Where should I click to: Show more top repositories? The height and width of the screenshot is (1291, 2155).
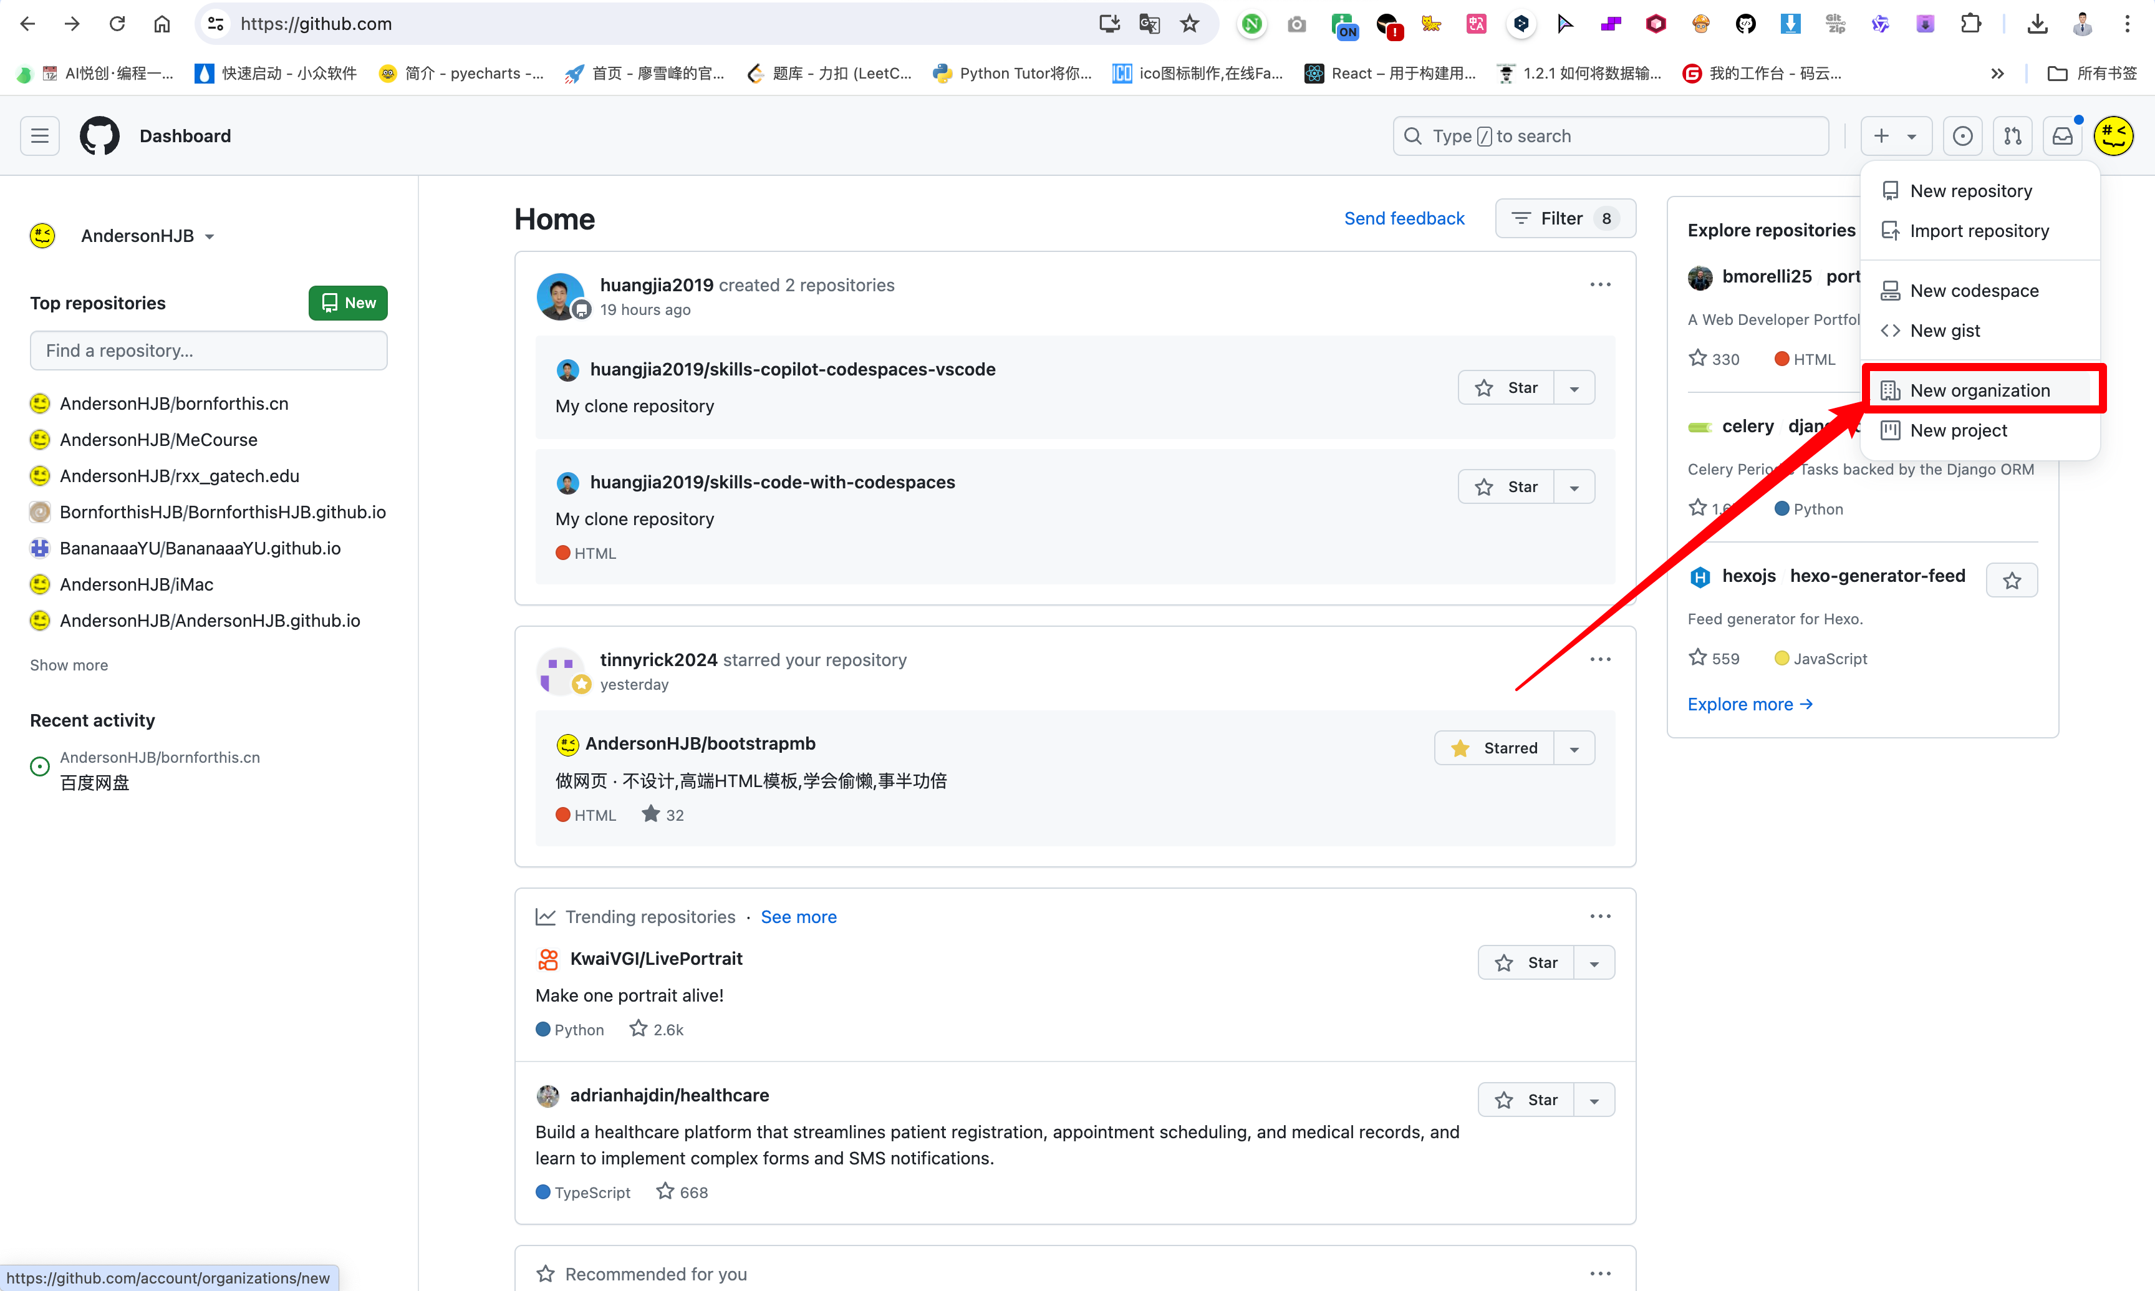click(x=69, y=665)
